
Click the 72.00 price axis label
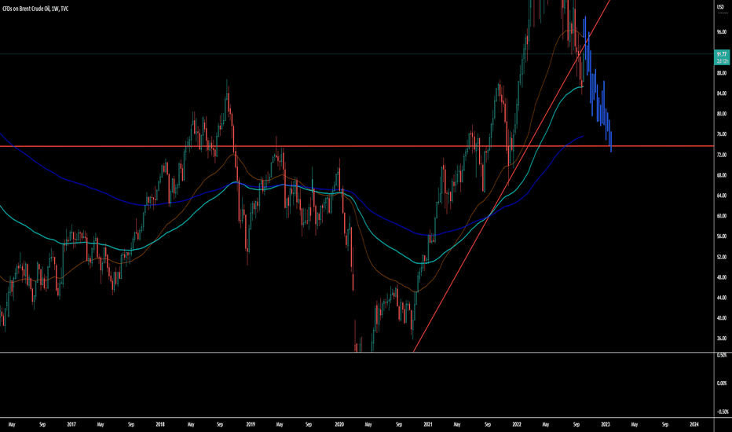pos(722,155)
